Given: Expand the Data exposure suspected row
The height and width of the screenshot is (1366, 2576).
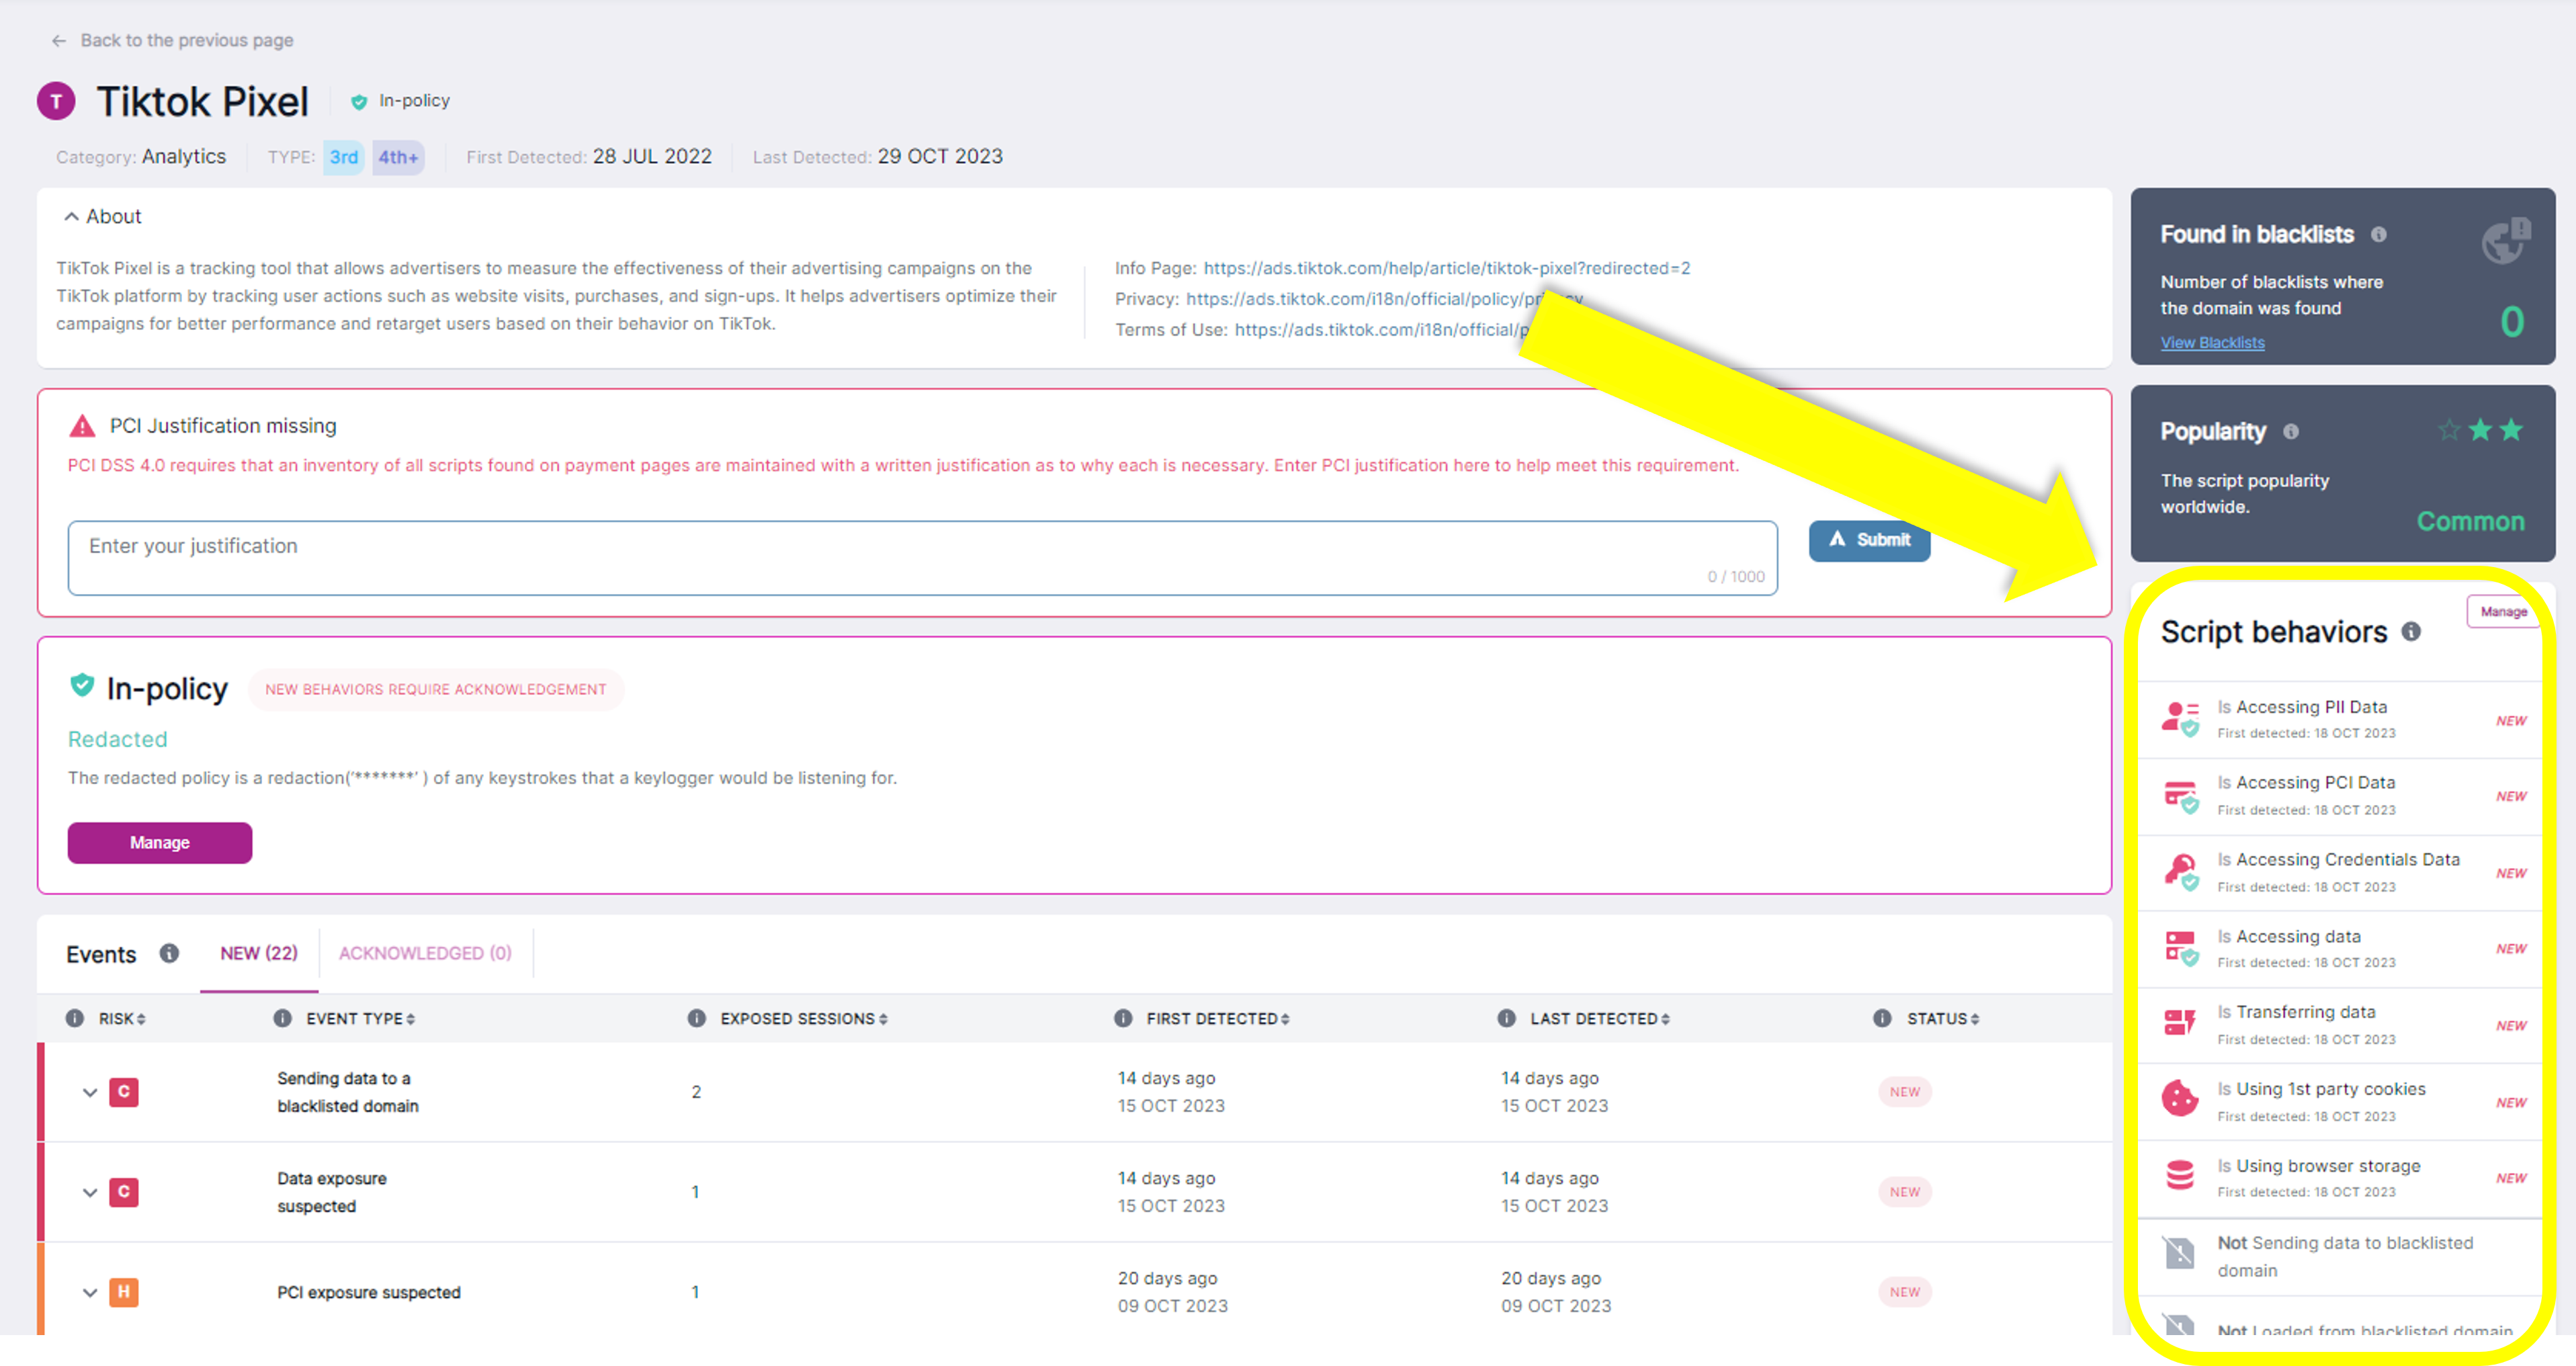Looking at the screenshot, I should click(90, 1193).
